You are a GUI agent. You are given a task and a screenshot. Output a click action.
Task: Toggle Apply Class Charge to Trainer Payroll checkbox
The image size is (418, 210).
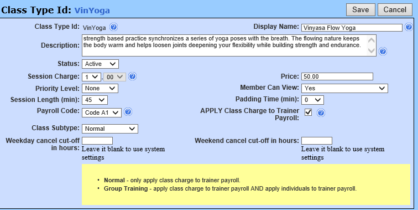point(308,112)
